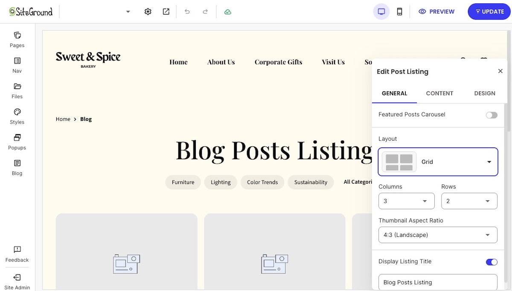Click the Edit Post Listing title

point(402,72)
